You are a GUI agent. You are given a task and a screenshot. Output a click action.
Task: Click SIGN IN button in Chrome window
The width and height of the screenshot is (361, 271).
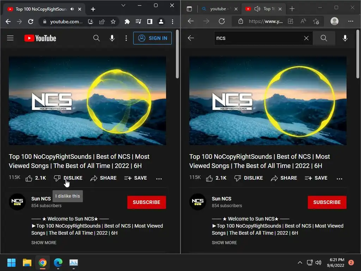(x=152, y=38)
